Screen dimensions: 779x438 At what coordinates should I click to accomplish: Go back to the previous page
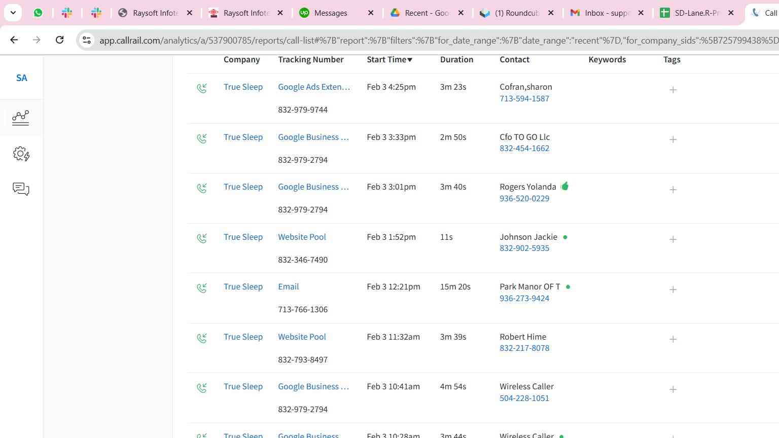click(14, 40)
